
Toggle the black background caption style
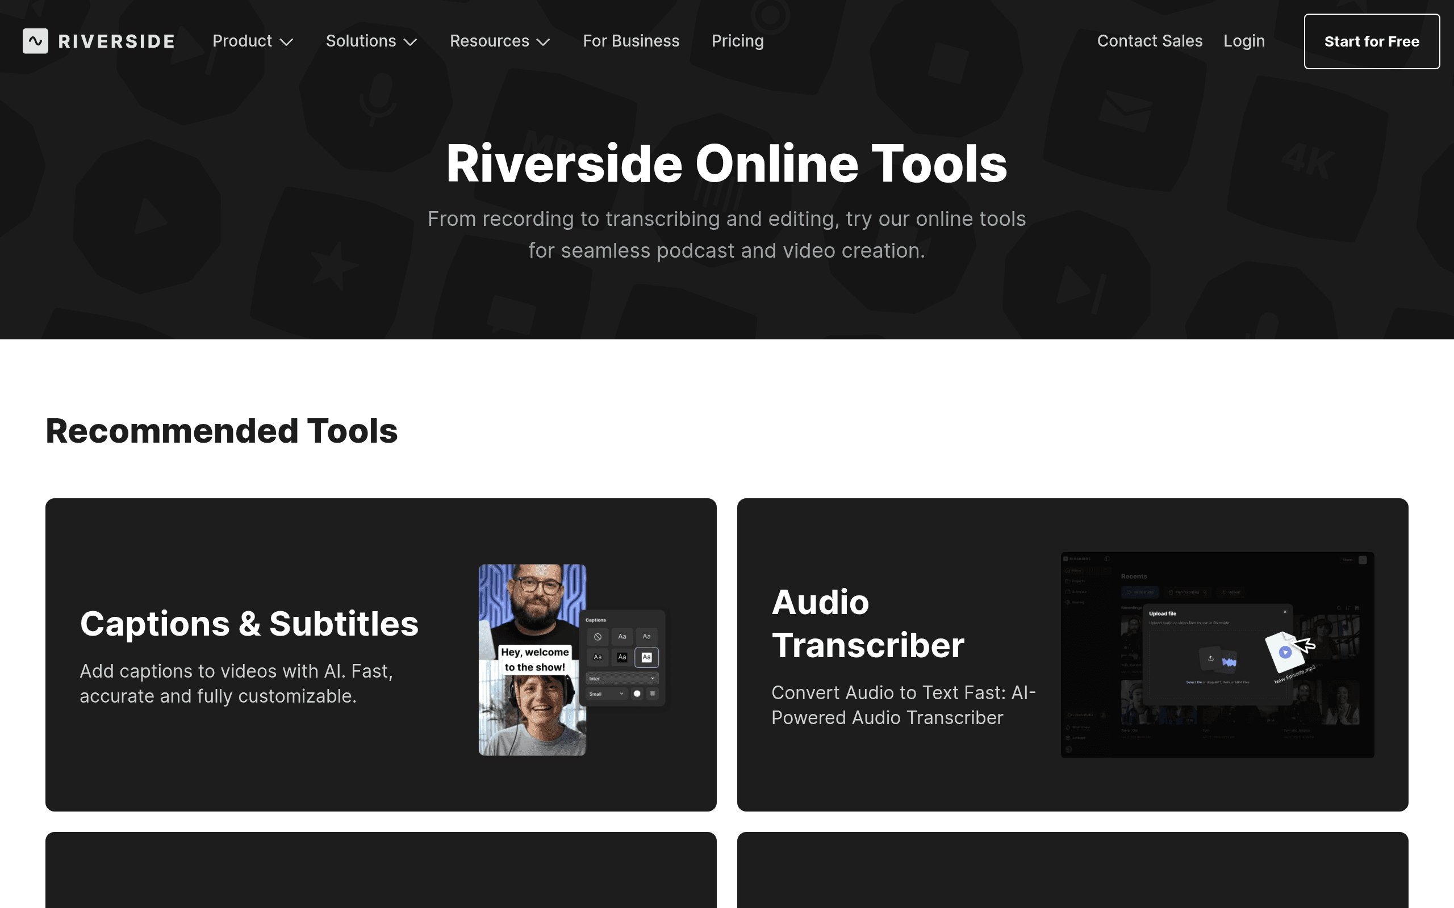(622, 658)
